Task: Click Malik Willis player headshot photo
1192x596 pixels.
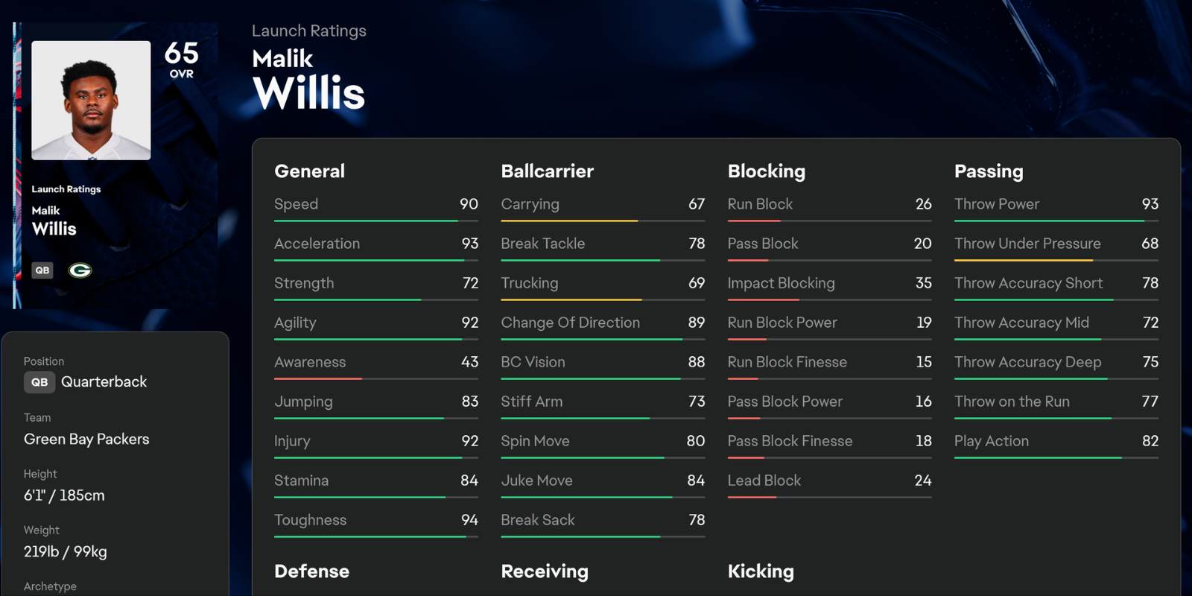Action: (x=91, y=101)
